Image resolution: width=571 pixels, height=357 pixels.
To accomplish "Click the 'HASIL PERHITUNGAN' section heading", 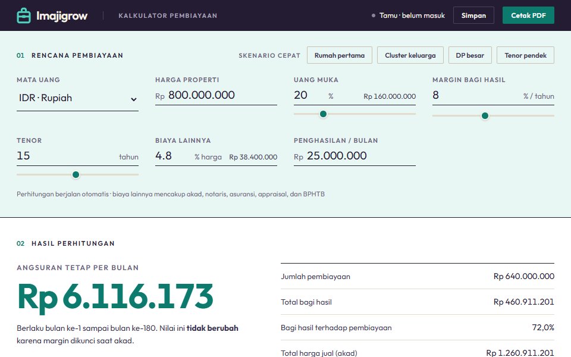I will [x=73, y=243].
